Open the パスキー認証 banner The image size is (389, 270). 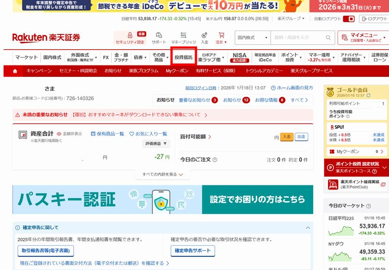point(163,199)
